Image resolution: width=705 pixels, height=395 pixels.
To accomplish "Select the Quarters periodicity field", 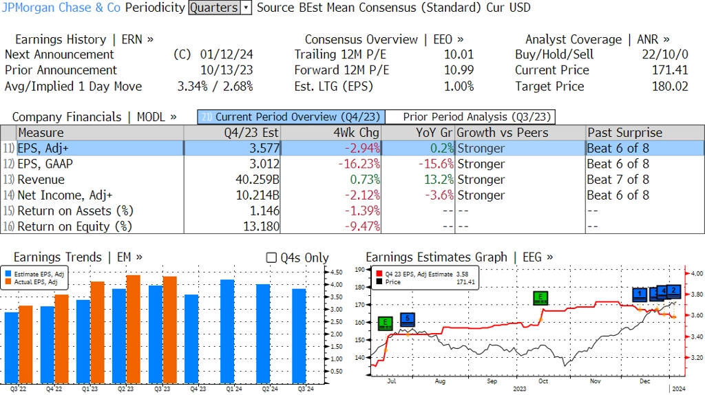I will tap(214, 8).
